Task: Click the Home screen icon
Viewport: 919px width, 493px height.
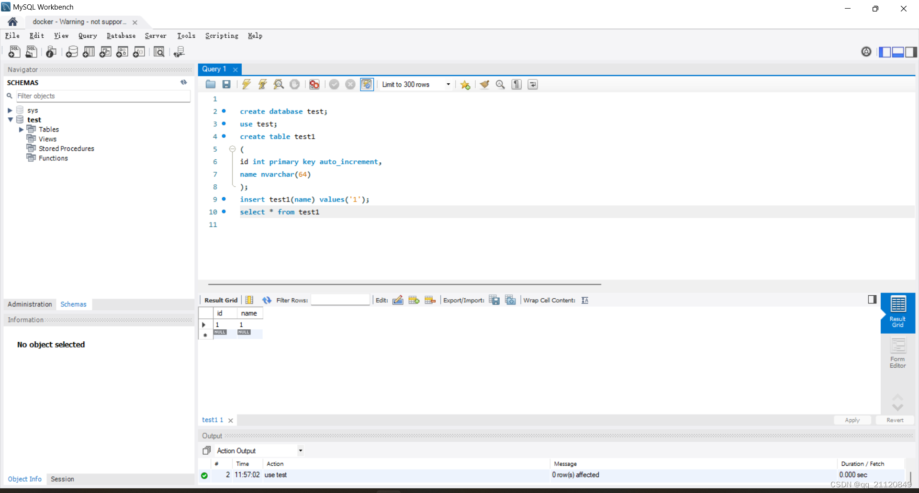Action: (x=12, y=22)
